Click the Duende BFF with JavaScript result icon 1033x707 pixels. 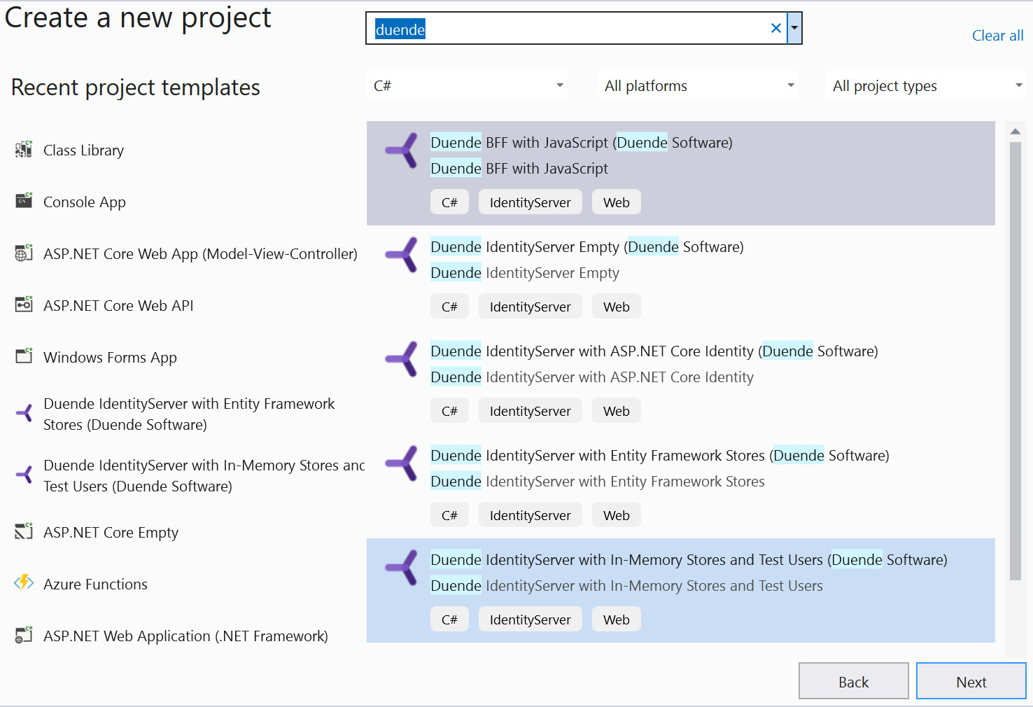(x=402, y=150)
